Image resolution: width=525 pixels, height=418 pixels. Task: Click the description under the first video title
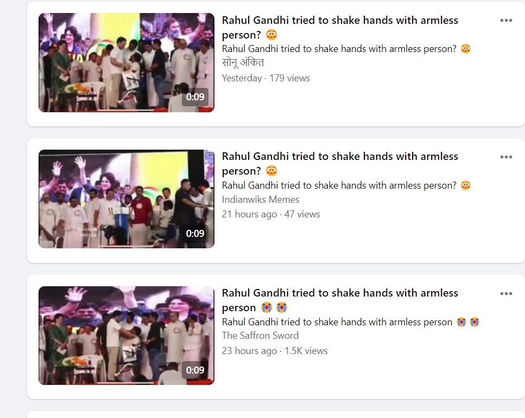click(346, 49)
